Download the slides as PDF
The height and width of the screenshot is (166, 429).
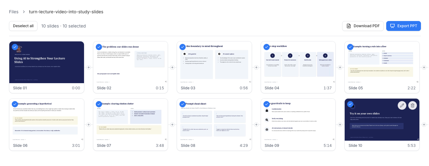(x=363, y=26)
